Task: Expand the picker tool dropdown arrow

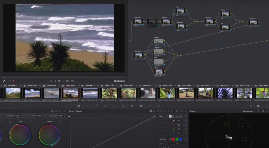Action: click(7, 81)
